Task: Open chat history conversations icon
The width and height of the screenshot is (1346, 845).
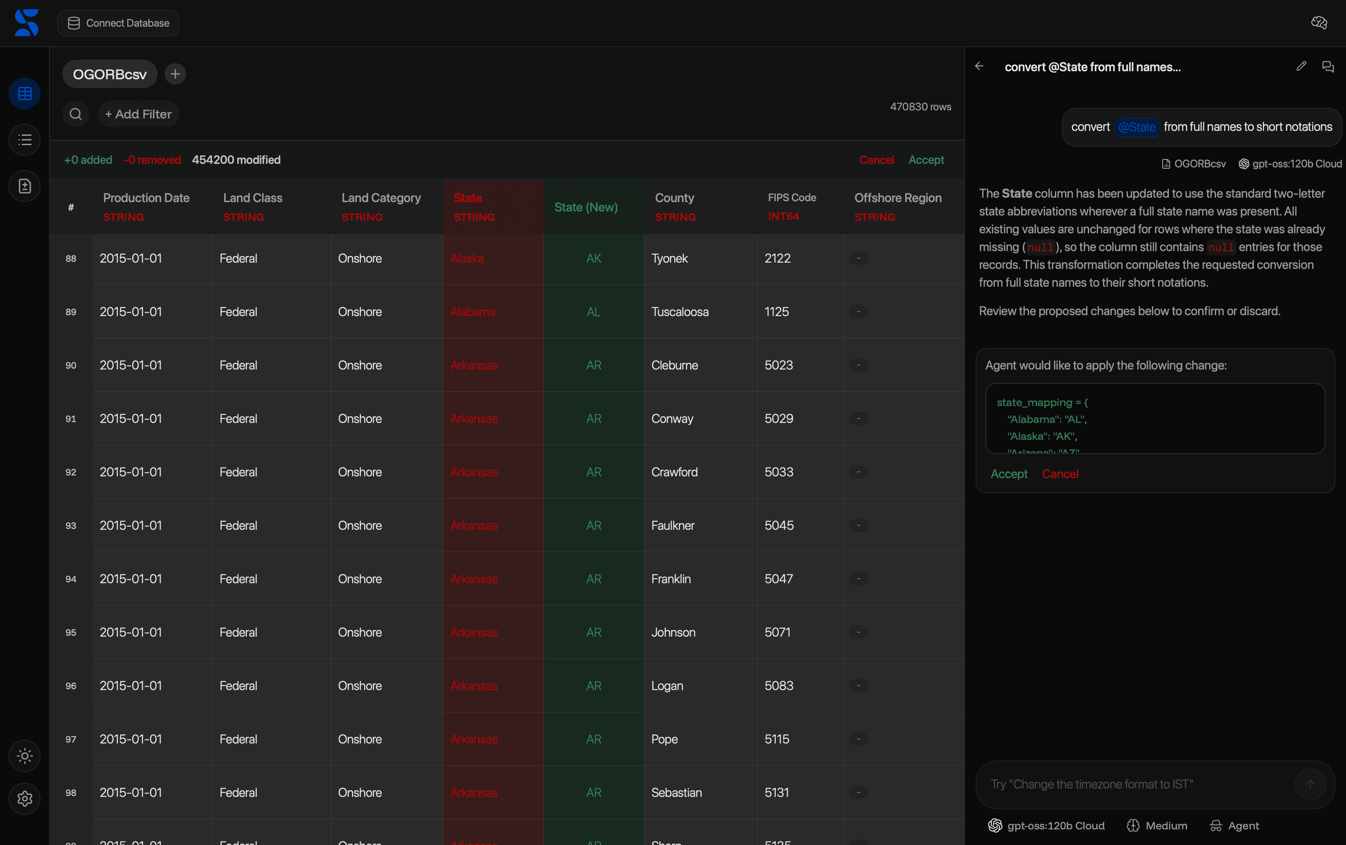Action: pos(1328,66)
